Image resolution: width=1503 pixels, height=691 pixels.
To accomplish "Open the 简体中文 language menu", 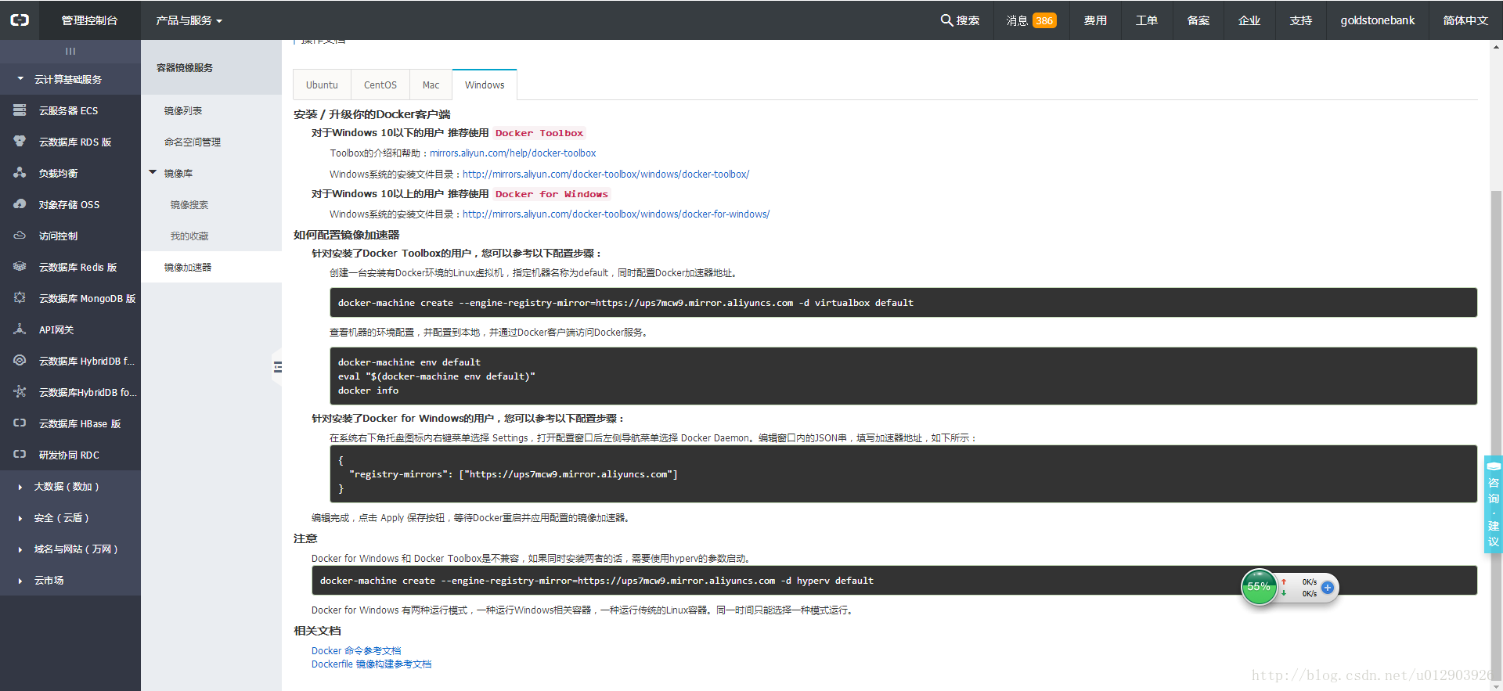I will pos(1465,20).
